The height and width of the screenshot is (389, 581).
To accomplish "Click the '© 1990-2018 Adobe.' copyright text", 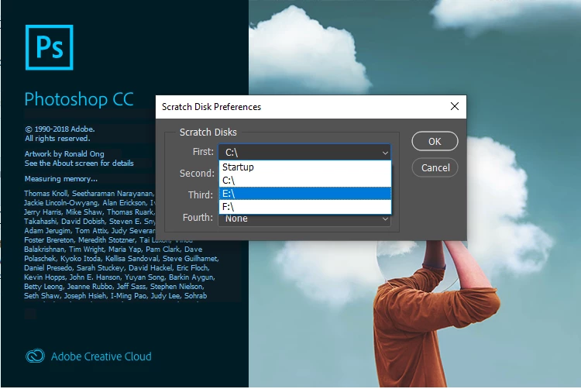I will pos(60,129).
